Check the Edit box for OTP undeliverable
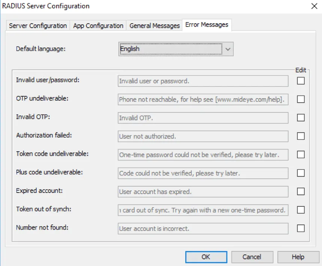The width and height of the screenshot is (322, 266). [x=301, y=99]
